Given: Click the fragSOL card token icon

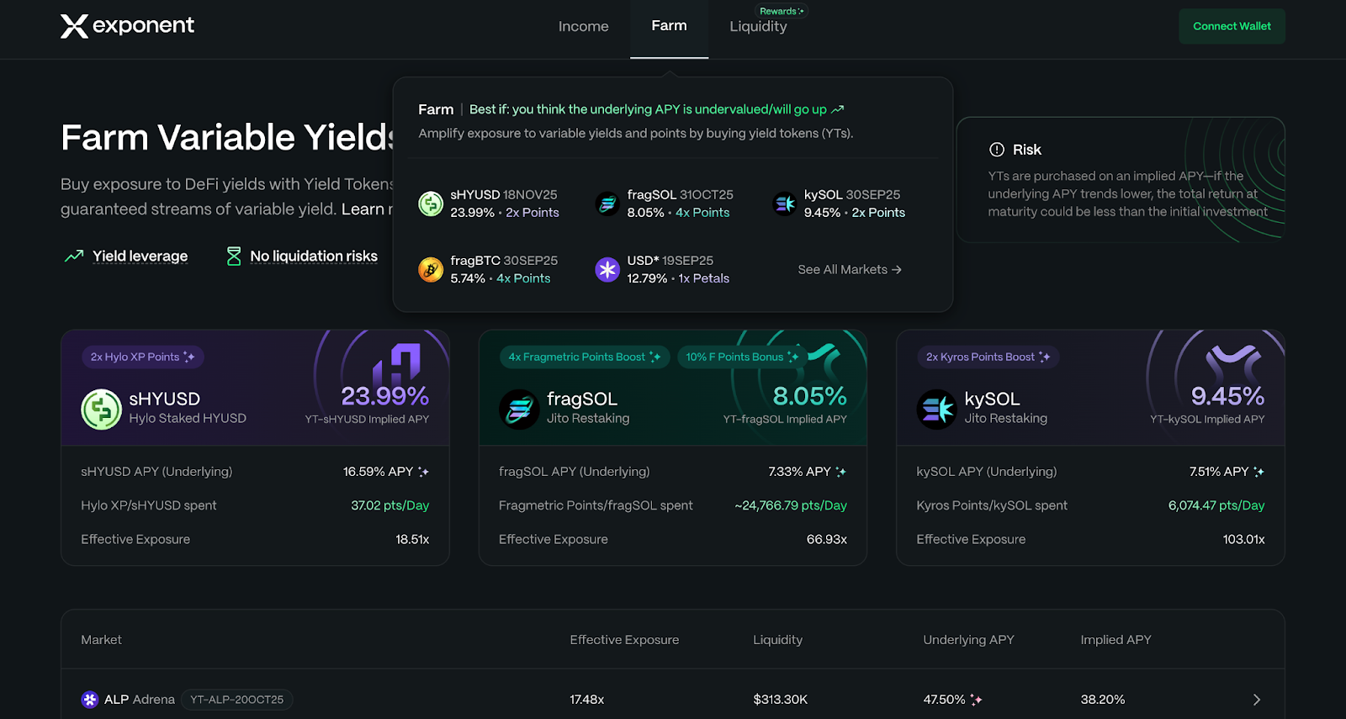Looking at the screenshot, I should click(519, 410).
